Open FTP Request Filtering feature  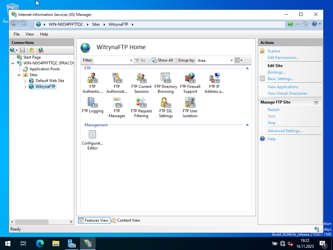pyautogui.click(x=141, y=107)
